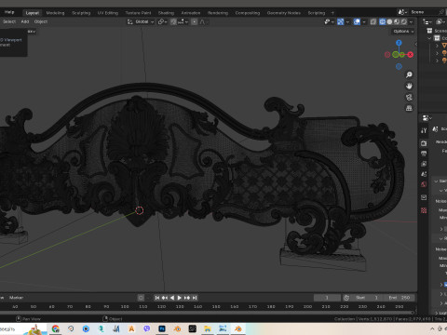Viewport: 447px width, 335px height.
Task: Open the Select menu in the viewport header
Action: (x=9, y=21)
